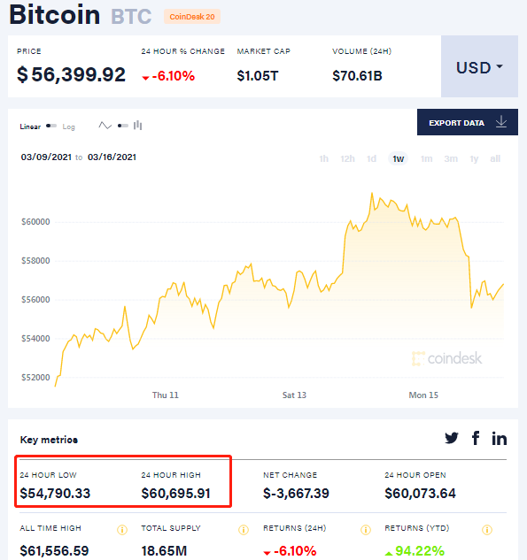
Task: Select the line chart icon
Action: tap(105, 126)
